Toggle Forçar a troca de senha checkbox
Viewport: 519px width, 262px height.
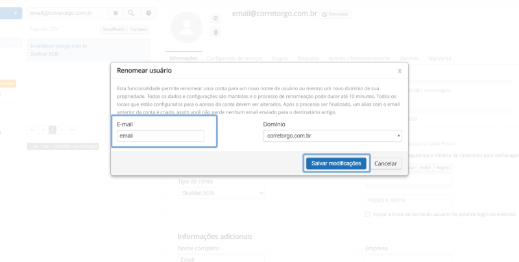(x=367, y=215)
